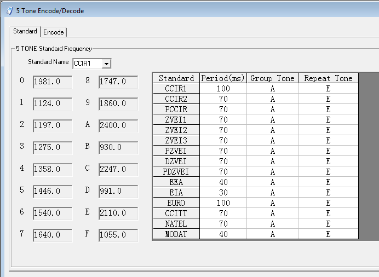Click the Standard column header
This screenshot has width=379, height=277.
(x=176, y=78)
